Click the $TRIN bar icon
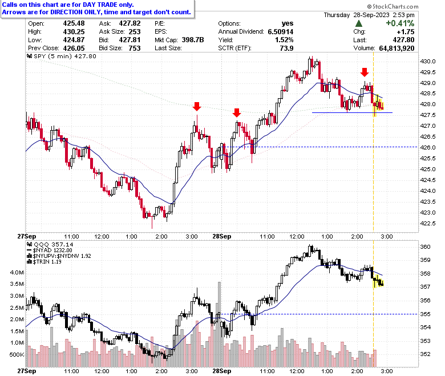The image size is (445, 376). 29,262
